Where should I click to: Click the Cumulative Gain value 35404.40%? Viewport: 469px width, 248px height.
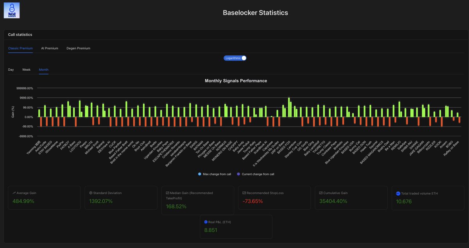click(333, 201)
